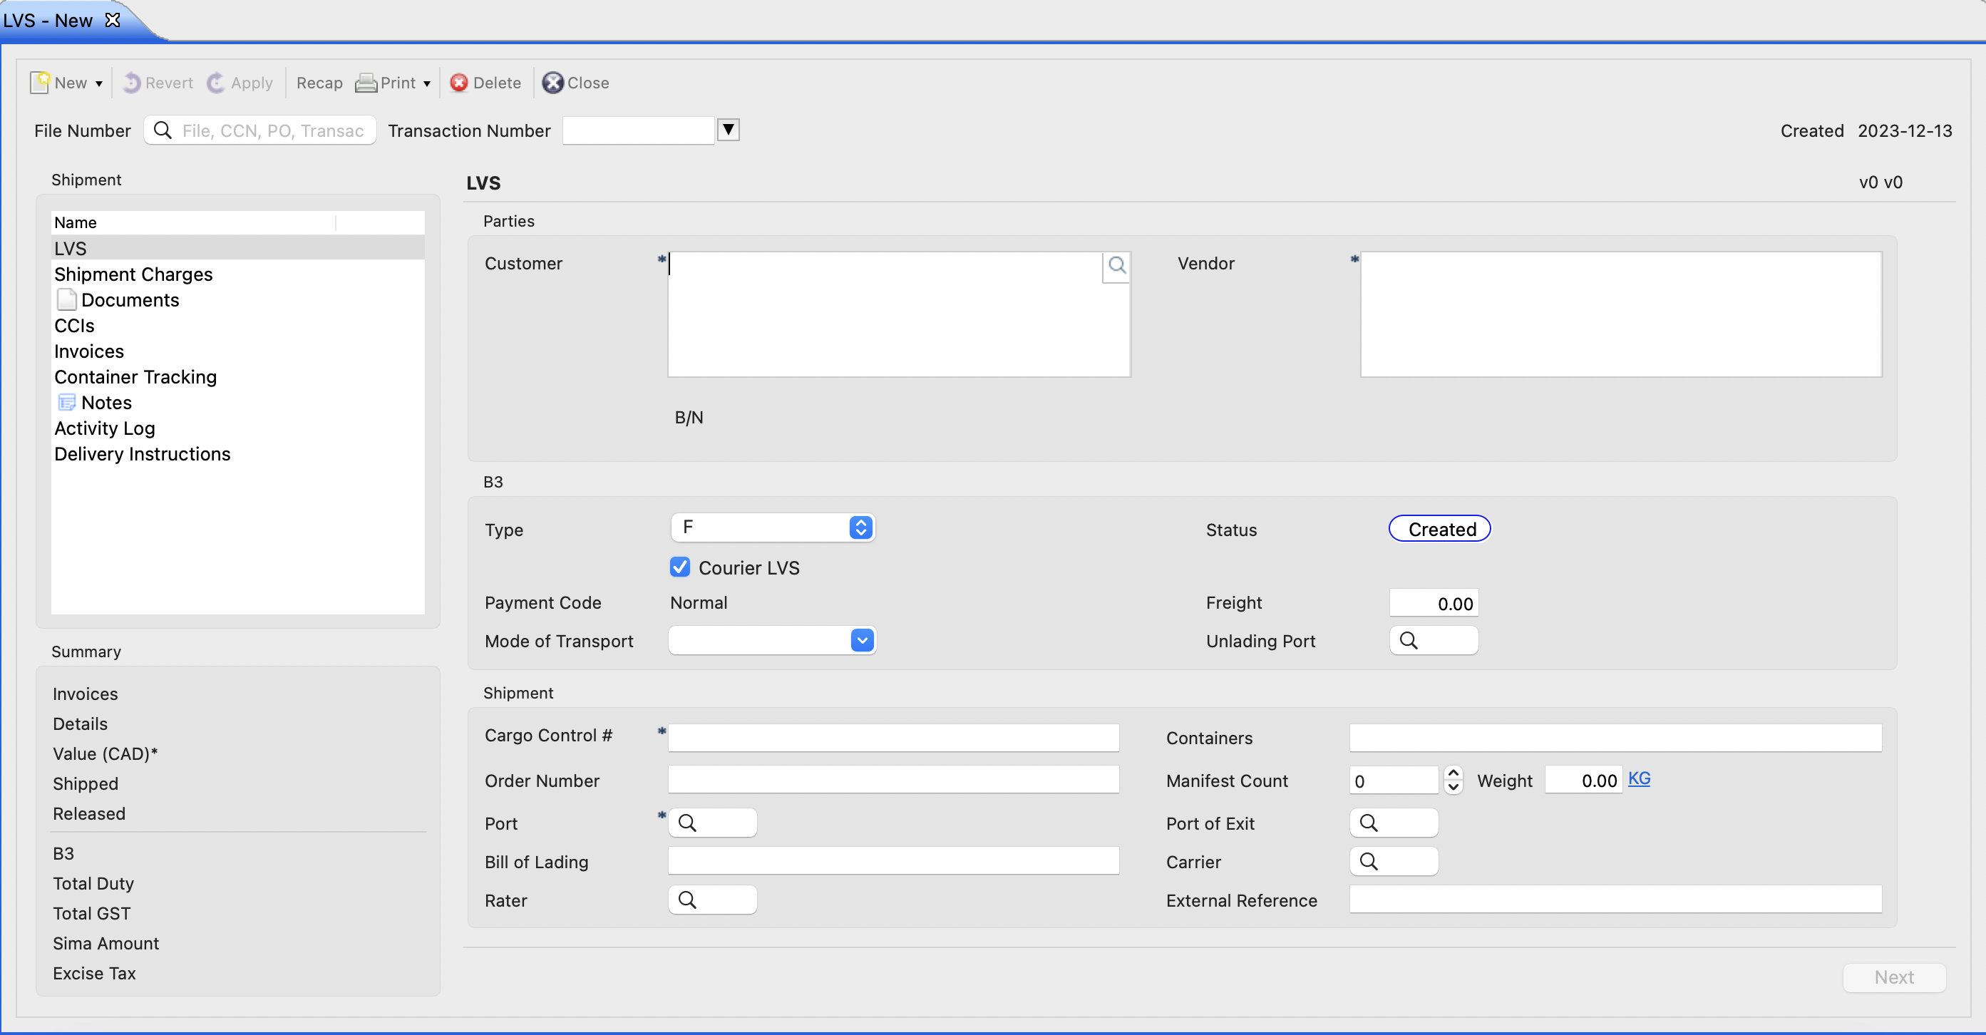Viewport: 1986px width, 1035px height.
Task: Select Shipment Charges in the list
Action: 237,274
